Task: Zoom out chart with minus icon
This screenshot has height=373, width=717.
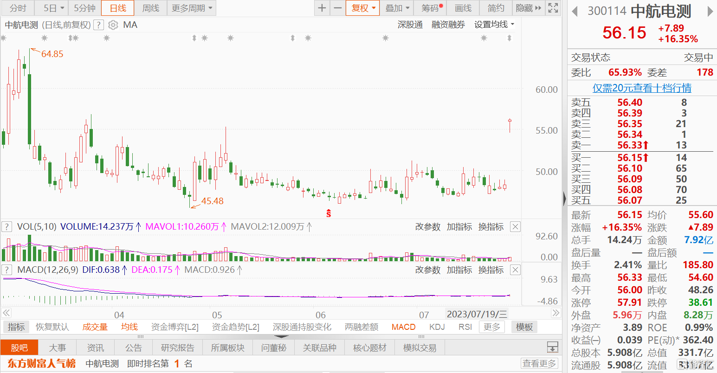Action: 338,8
